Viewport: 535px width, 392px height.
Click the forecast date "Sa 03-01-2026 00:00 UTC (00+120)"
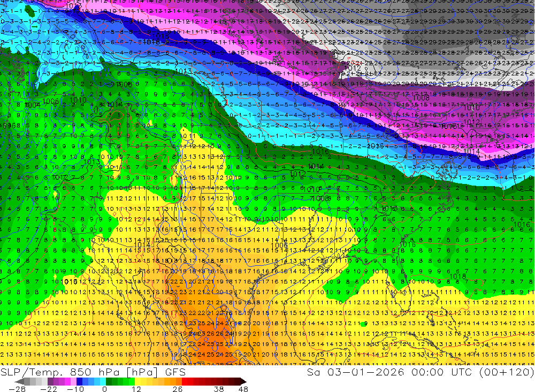(421, 372)
